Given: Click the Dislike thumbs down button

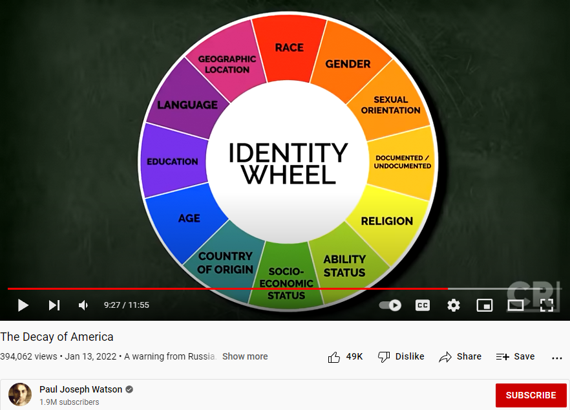Looking at the screenshot, I should click(x=401, y=357).
